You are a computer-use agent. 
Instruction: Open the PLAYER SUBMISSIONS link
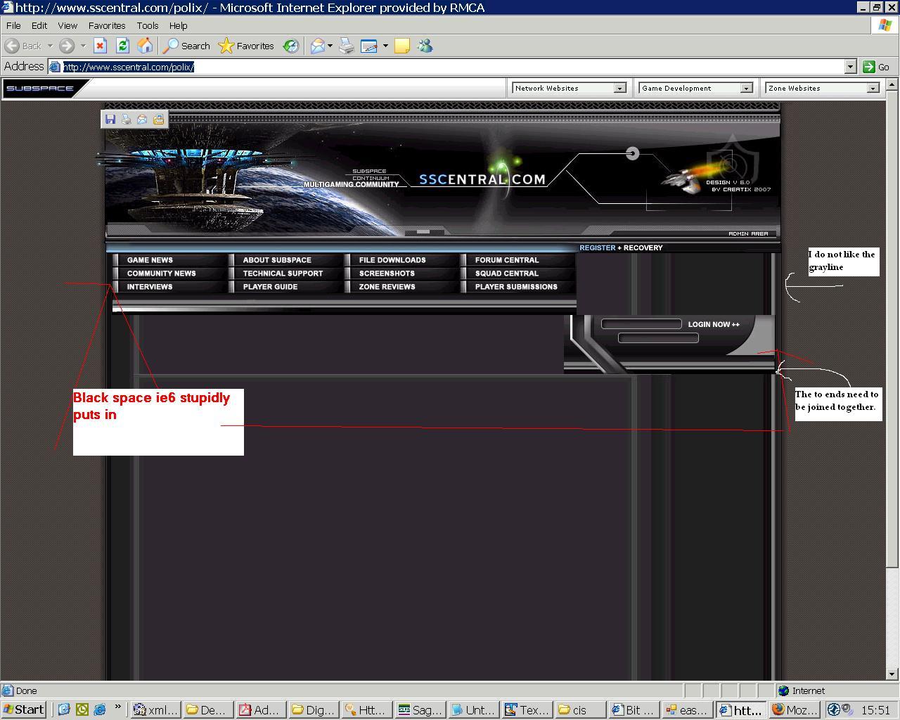[x=516, y=287]
